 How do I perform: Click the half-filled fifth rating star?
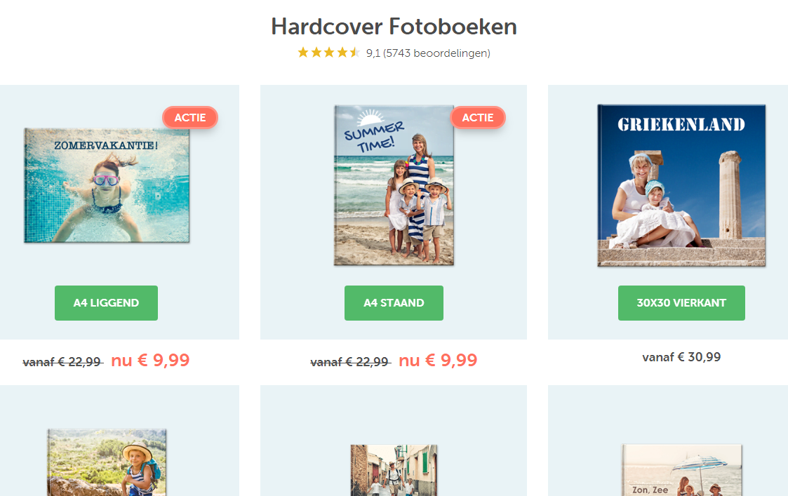click(355, 52)
